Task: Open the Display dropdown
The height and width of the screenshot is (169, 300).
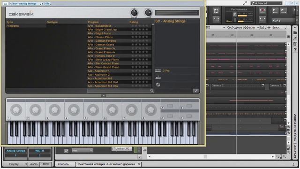Action: coord(16,164)
